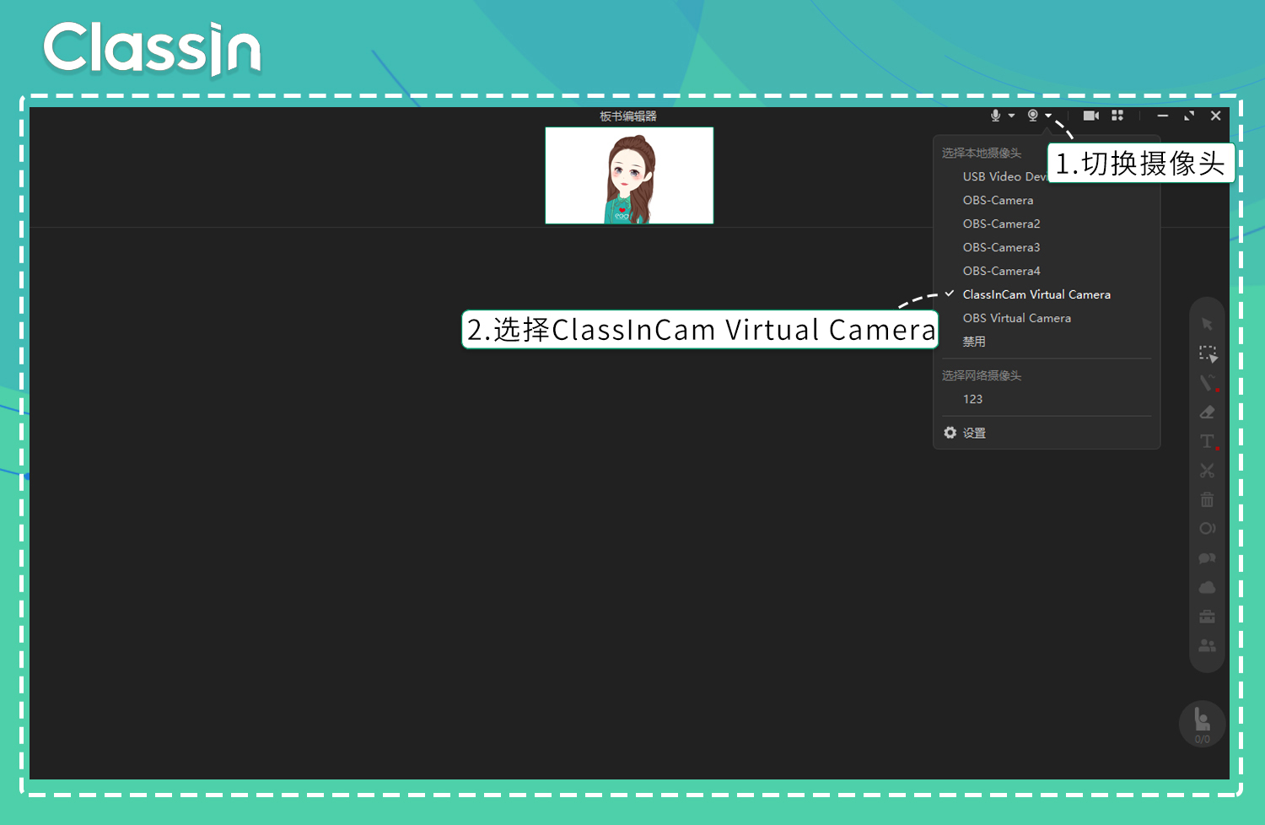
Task: Open the cloud drive icon
Action: tap(1207, 587)
